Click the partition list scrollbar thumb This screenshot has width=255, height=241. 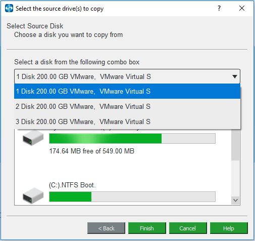(235, 145)
